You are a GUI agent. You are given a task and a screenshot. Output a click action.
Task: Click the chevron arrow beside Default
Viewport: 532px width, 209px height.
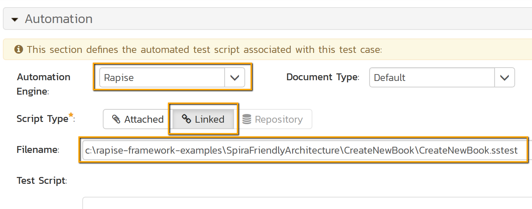click(x=505, y=77)
